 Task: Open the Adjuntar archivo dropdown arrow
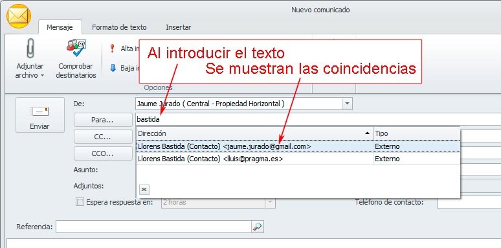pos(42,76)
